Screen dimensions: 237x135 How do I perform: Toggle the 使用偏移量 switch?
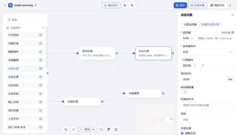(184, 92)
